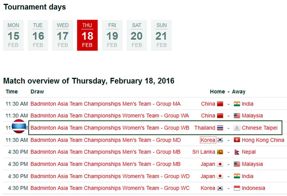The height and width of the screenshot is (196, 287).
Task: Click the Hong Kong China flag icon
Action: (x=237, y=140)
